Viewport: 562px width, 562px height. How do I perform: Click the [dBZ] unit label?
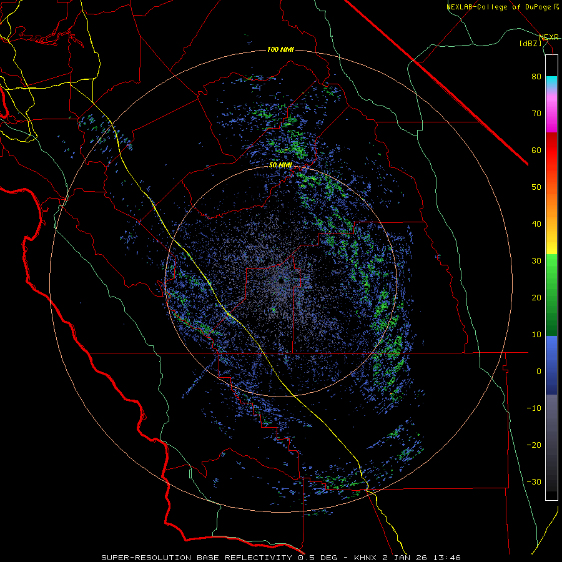530,43
